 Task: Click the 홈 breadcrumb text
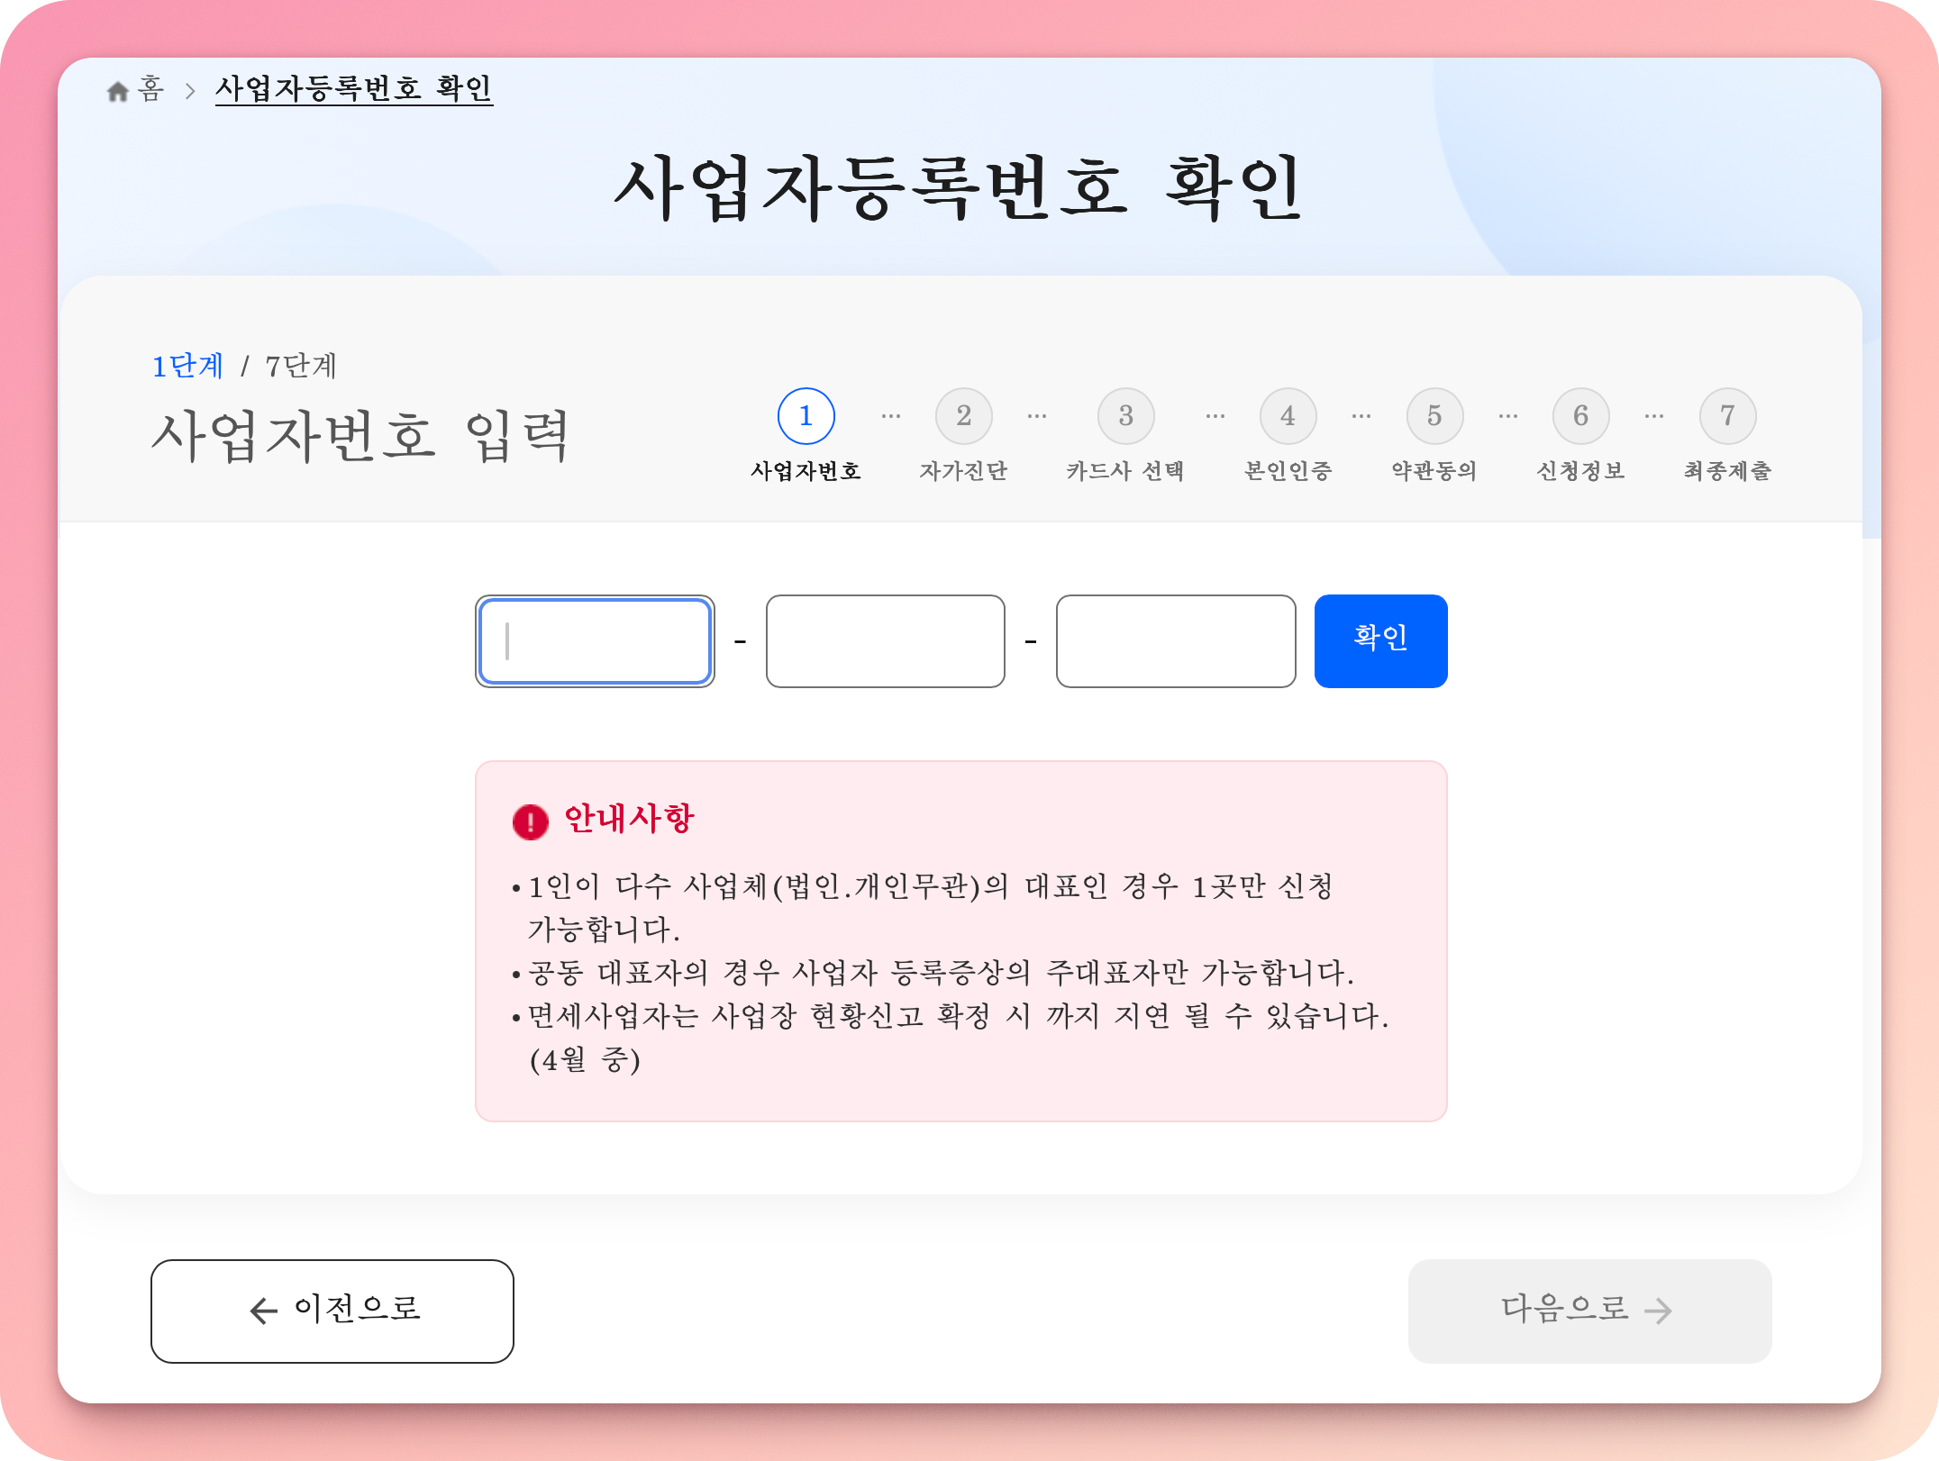150,89
